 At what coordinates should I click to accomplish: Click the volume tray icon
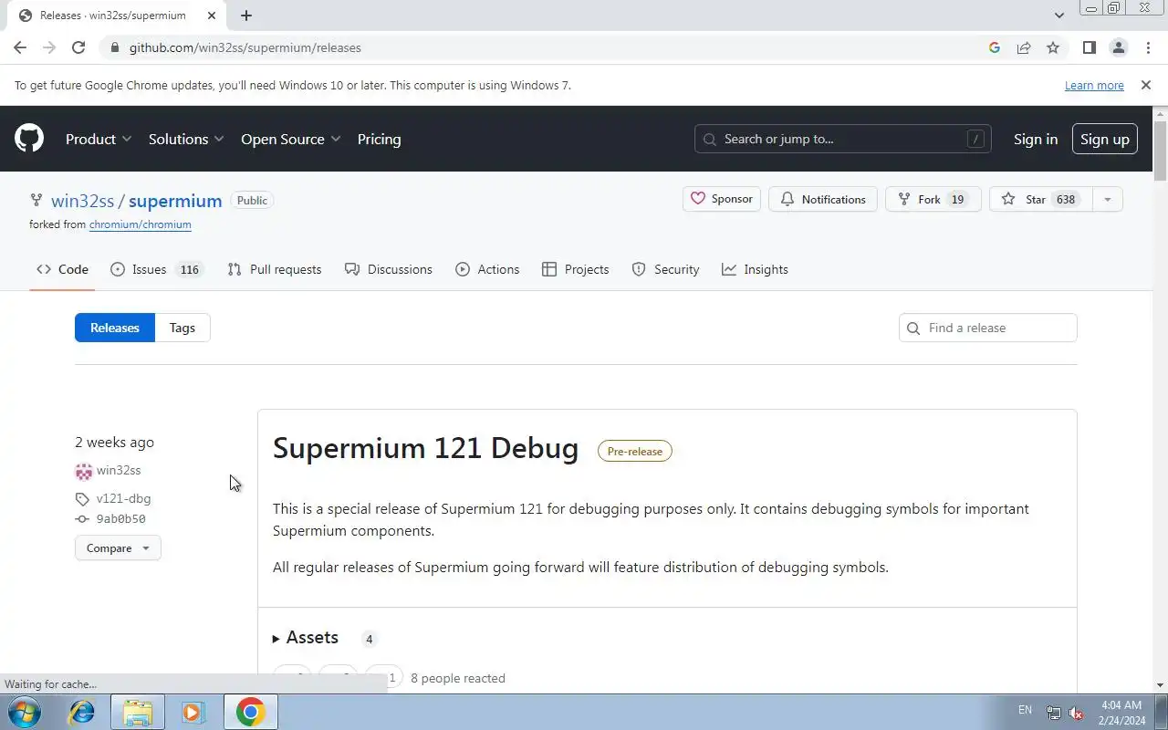1077,713
